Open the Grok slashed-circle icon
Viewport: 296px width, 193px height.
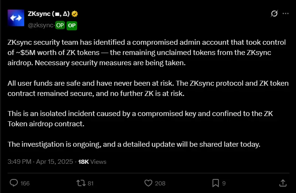tap(274, 13)
